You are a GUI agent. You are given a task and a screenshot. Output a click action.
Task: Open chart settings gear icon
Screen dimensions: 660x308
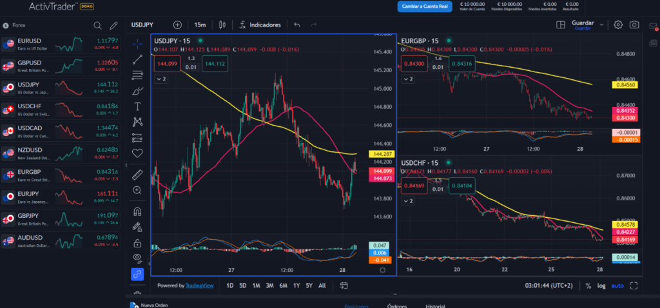[x=617, y=25]
